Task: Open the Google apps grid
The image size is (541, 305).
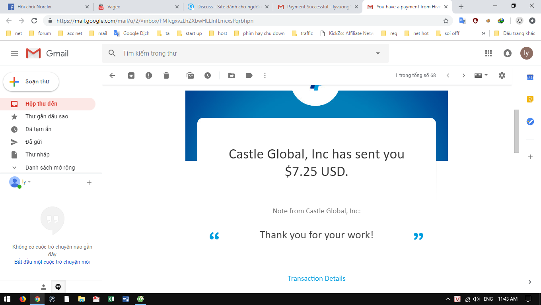Action: [488, 53]
